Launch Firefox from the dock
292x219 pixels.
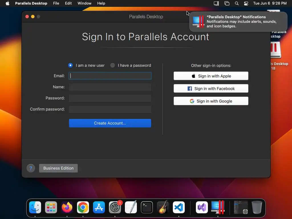point(67,207)
